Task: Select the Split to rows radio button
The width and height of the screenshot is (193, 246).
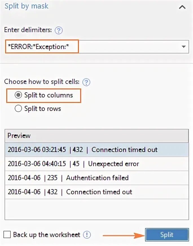Action: (18, 108)
